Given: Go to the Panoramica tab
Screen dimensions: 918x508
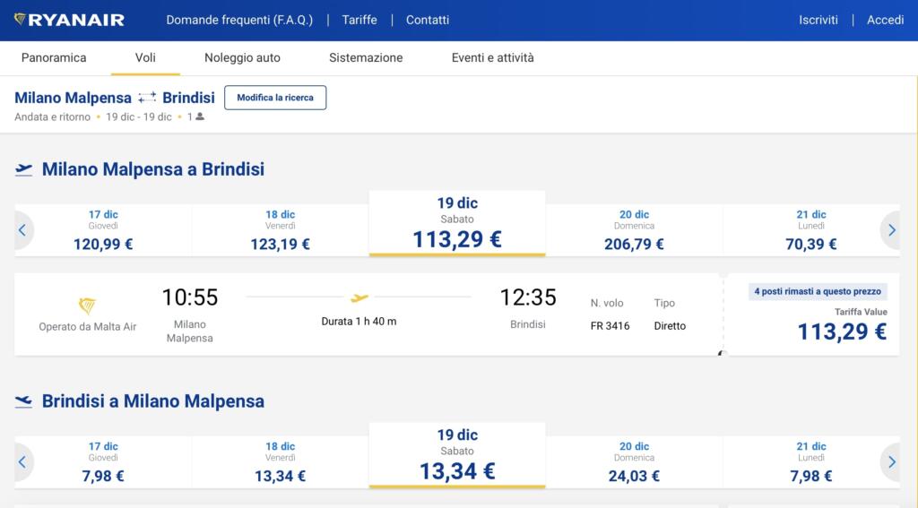Looking at the screenshot, I should point(54,58).
